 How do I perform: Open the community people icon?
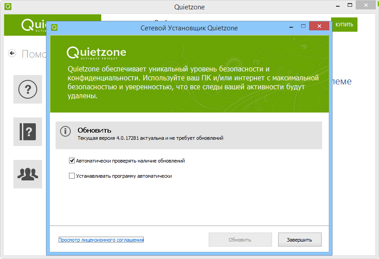click(28, 174)
